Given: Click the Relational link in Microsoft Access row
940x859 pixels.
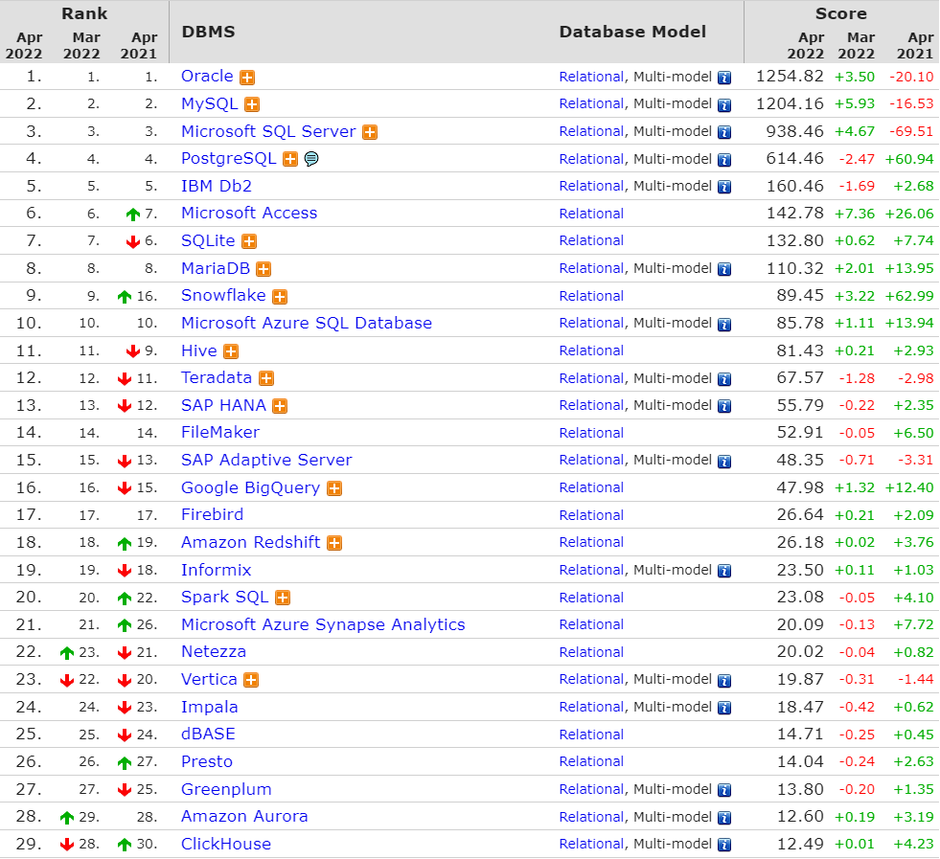Looking at the screenshot, I should tap(591, 214).
